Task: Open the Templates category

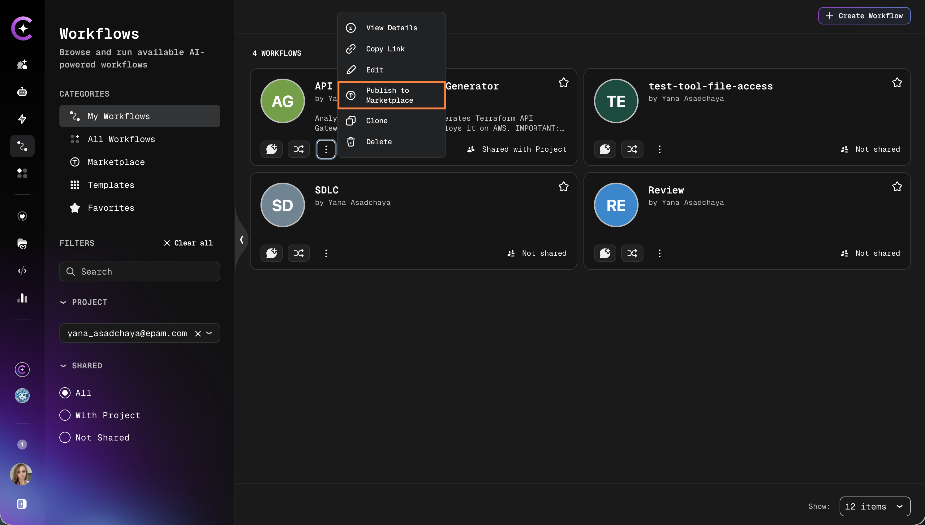Action: (x=140, y=185)
